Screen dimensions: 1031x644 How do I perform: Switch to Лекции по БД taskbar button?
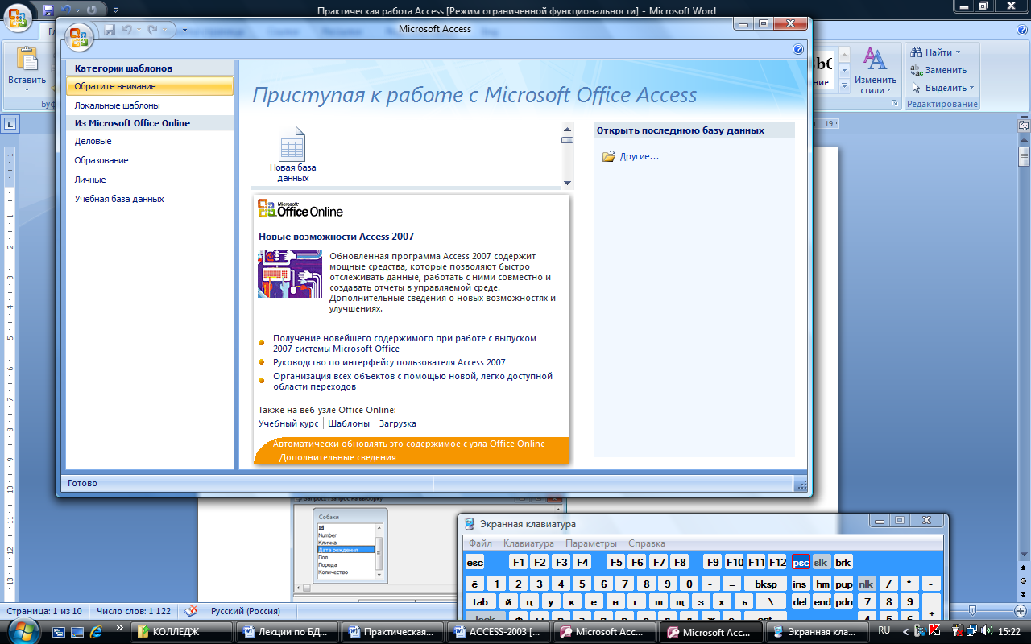(x=285, y=632)
